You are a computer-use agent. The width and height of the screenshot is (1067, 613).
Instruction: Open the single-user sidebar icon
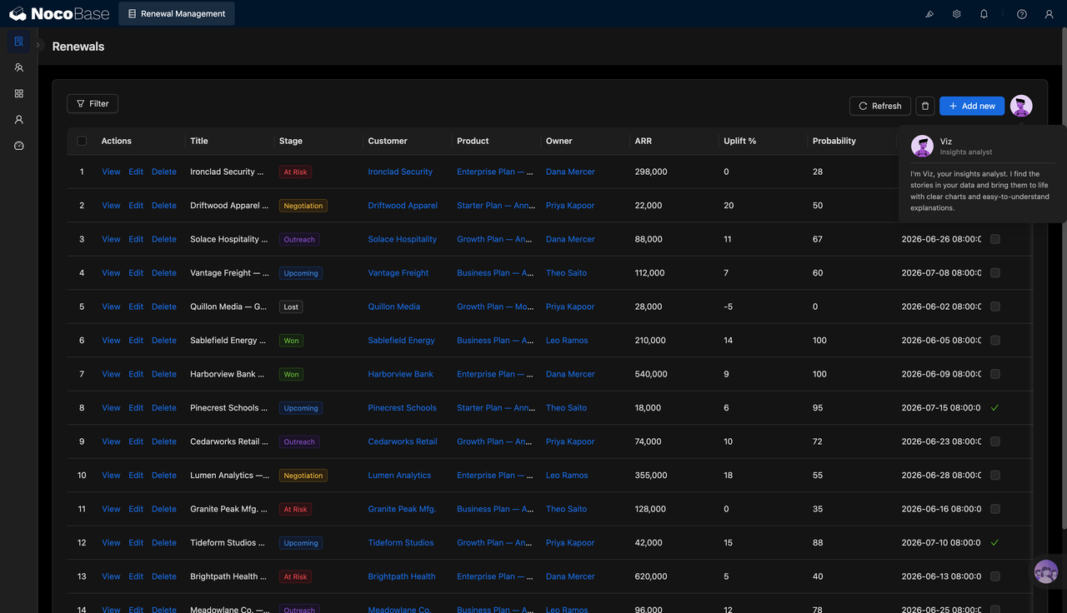18,119
